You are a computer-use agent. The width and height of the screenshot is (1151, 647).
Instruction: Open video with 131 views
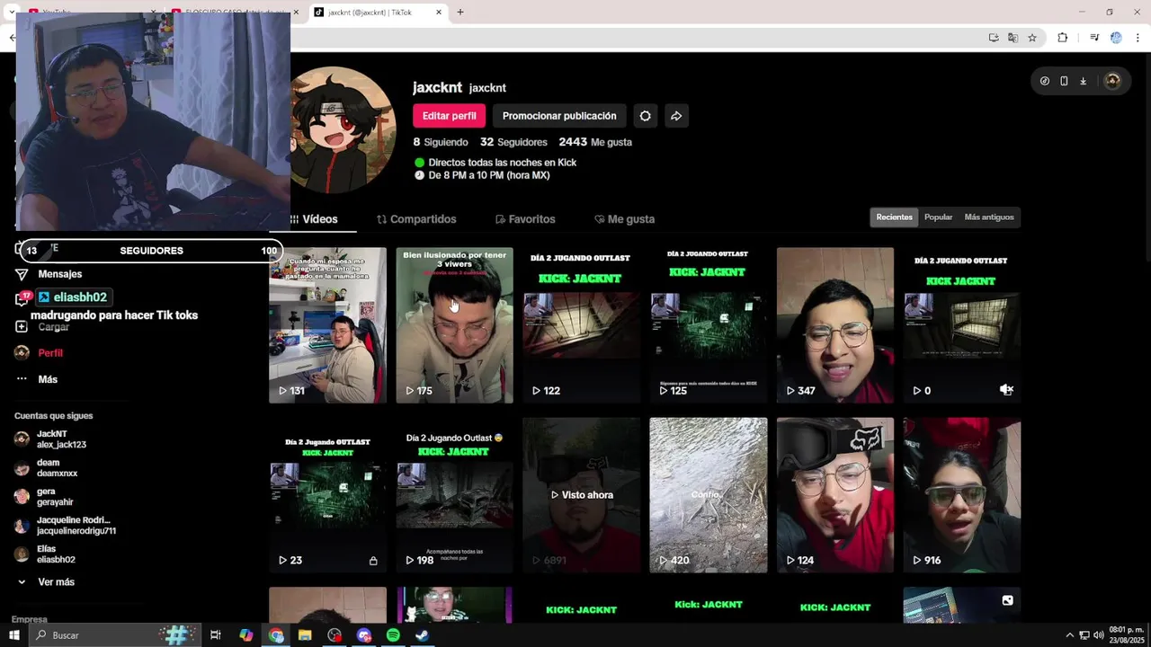(327, 325)
